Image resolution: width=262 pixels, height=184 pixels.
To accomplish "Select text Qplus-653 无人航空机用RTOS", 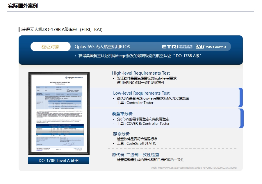I will [102, 47].
